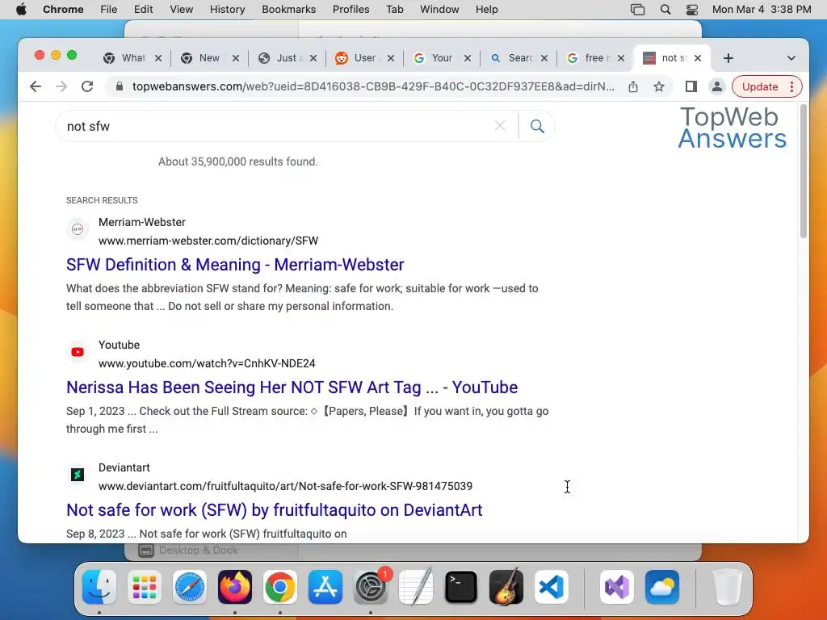The height and width of the screenshot is (620, 827).
Task: Click the TopWeb Answers logo
Action: tap(732, 128)
